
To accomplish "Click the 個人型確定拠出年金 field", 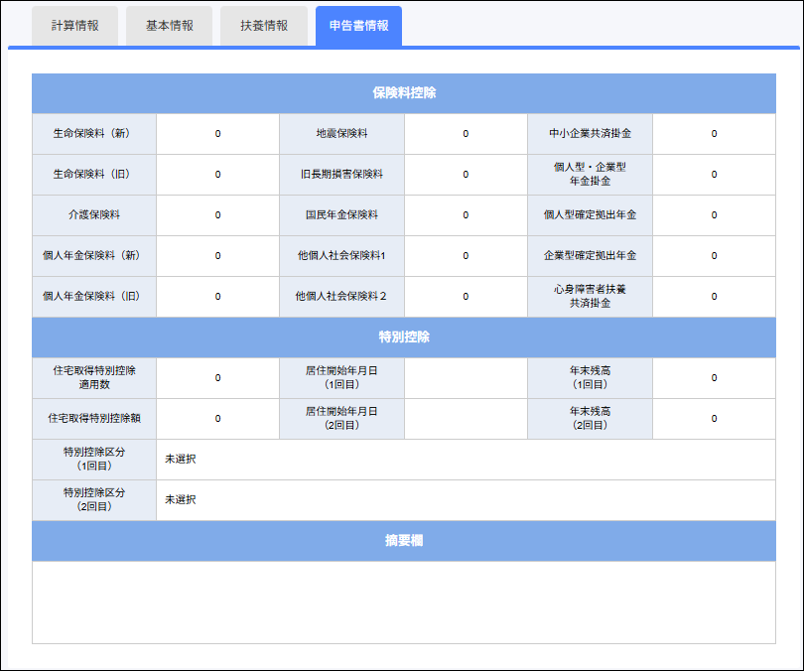I will [714, 213].
